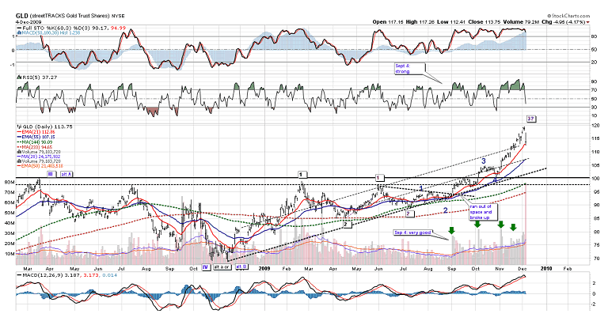This screenshot has height=325, width=608.
Task: Click the High 117.26 quote value
Action: (x=420, y=21)
